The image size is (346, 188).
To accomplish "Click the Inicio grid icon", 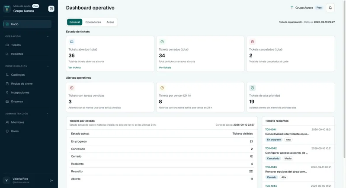I will [x=7, y=24].
